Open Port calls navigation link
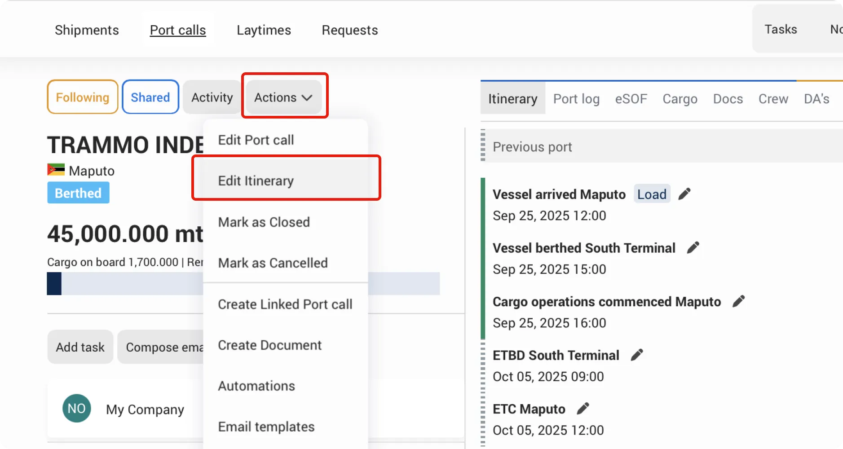Viewport: 843px width, 449px height. coord(178,30)
